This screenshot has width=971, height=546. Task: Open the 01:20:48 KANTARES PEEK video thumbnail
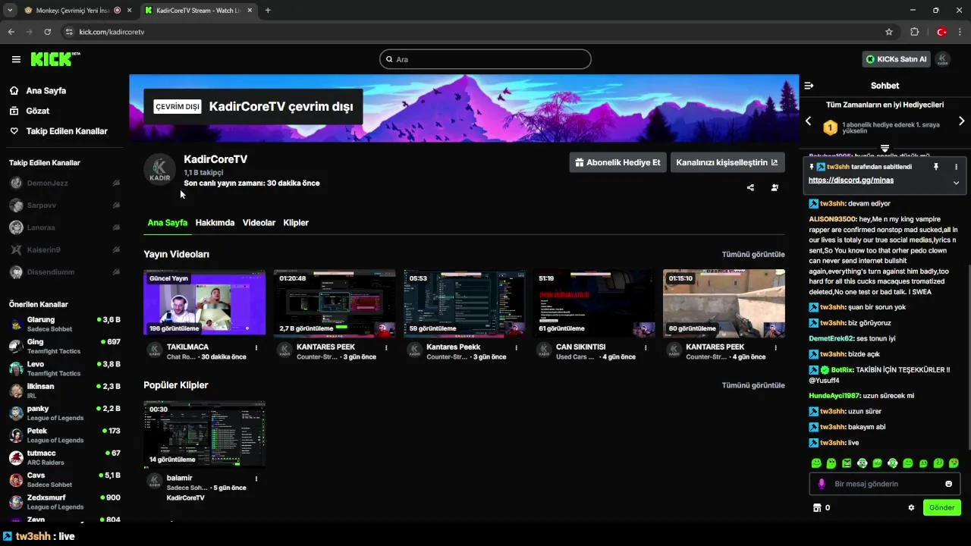point(335,302)
